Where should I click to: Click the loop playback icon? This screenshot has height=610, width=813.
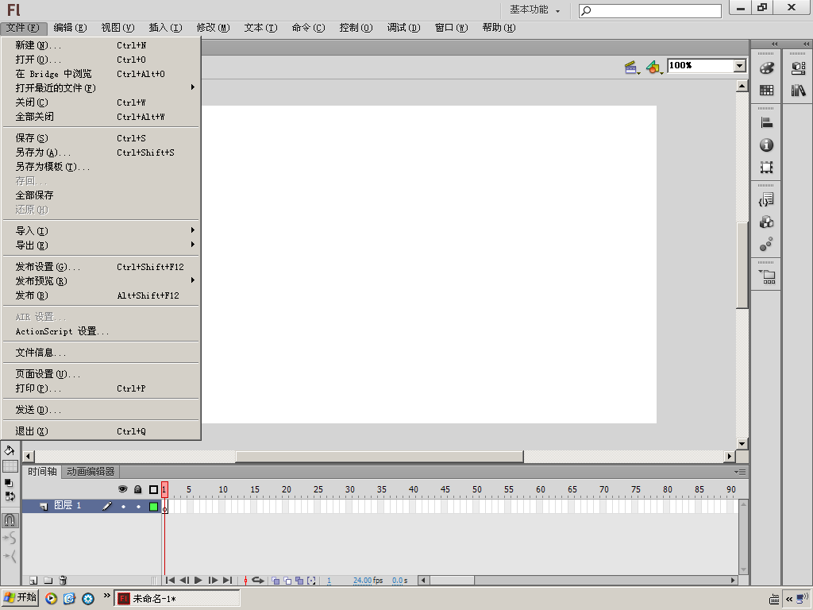258,581
